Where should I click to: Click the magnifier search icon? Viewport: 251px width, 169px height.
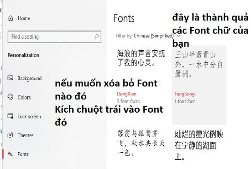96,37
